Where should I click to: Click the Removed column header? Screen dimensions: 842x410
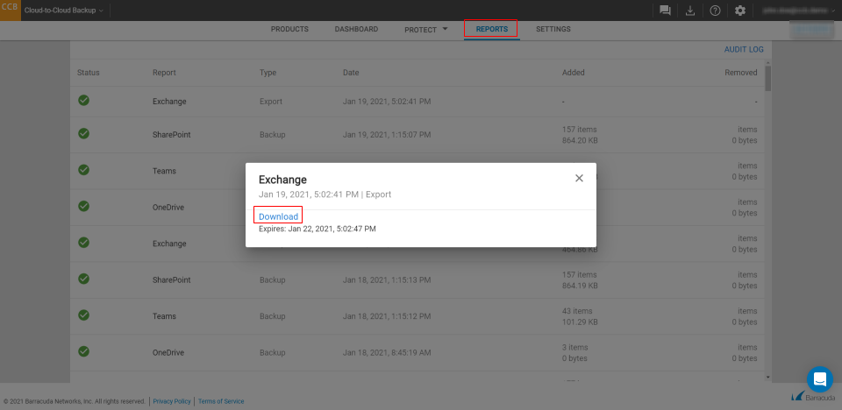click(741, 73)
